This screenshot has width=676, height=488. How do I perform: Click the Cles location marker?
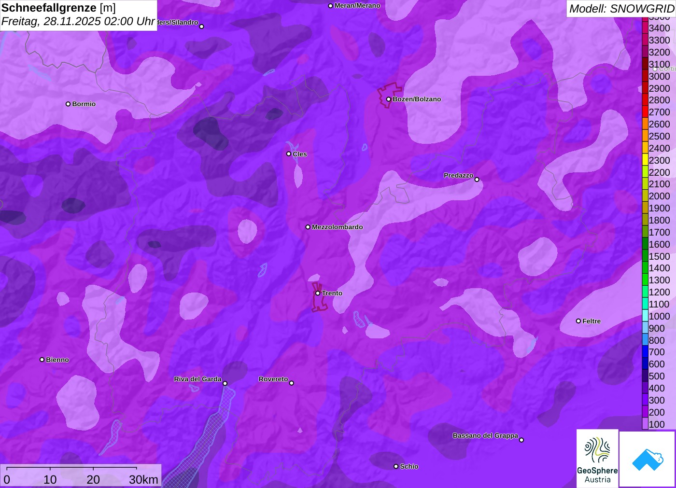pyautogui.click(x=289, y=154)
